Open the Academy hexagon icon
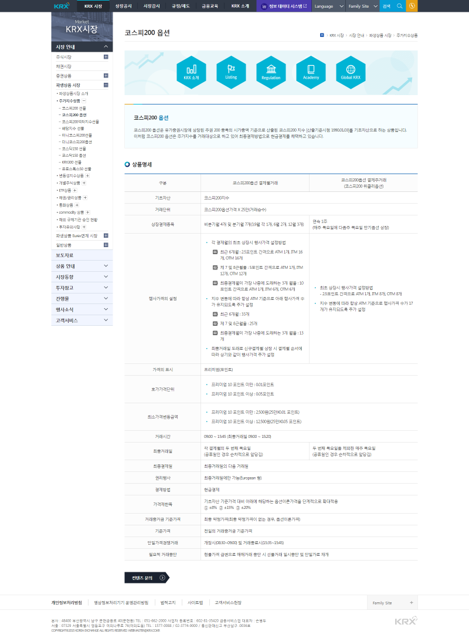This screenshot has width=469, height=641. [311, 72]
